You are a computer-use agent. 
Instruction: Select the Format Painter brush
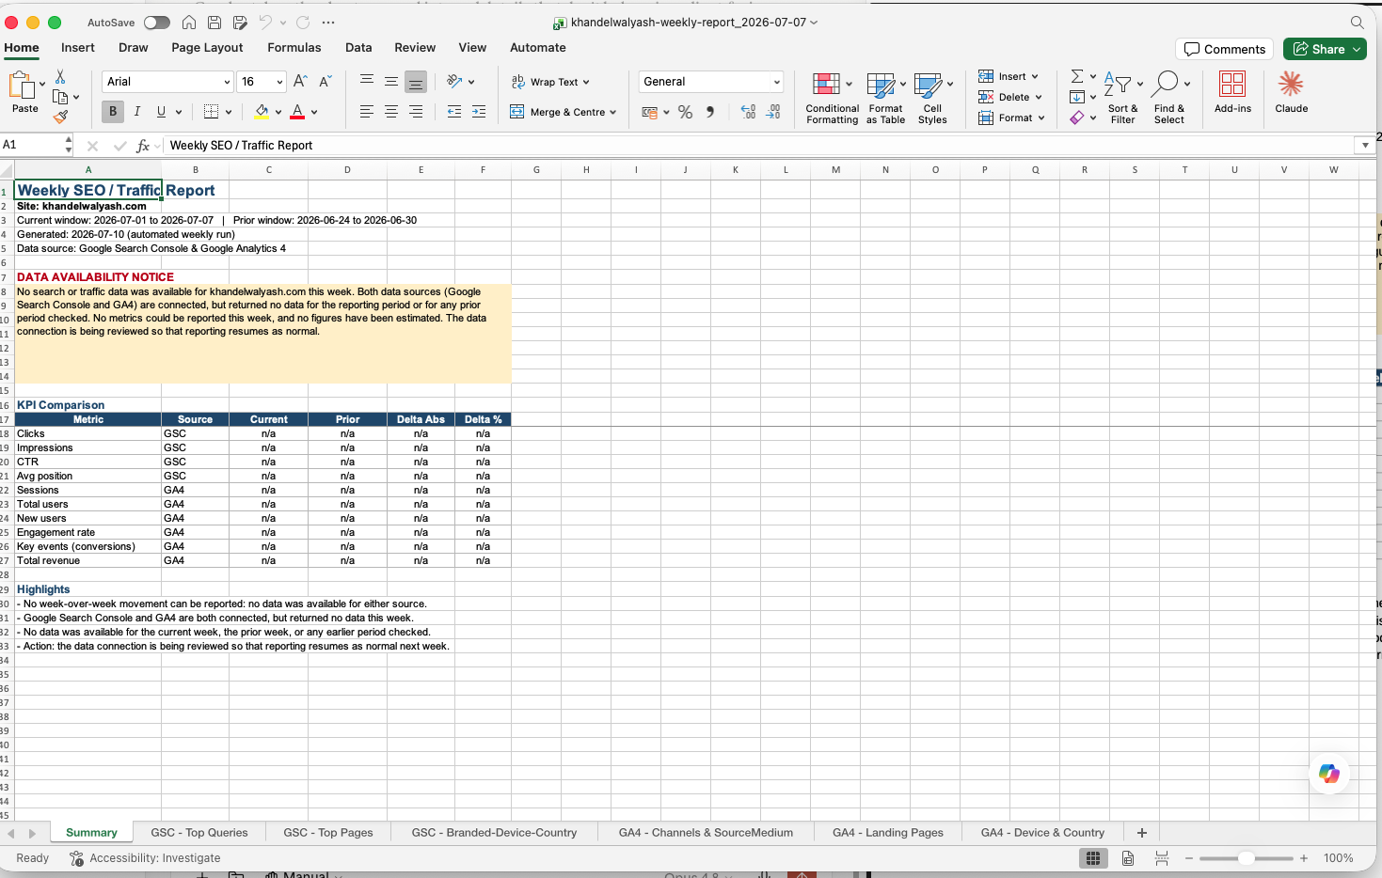point(60,117)
